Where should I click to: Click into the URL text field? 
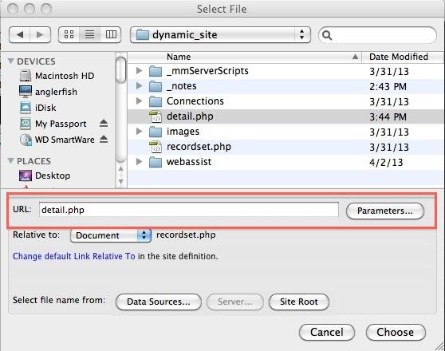189,210
